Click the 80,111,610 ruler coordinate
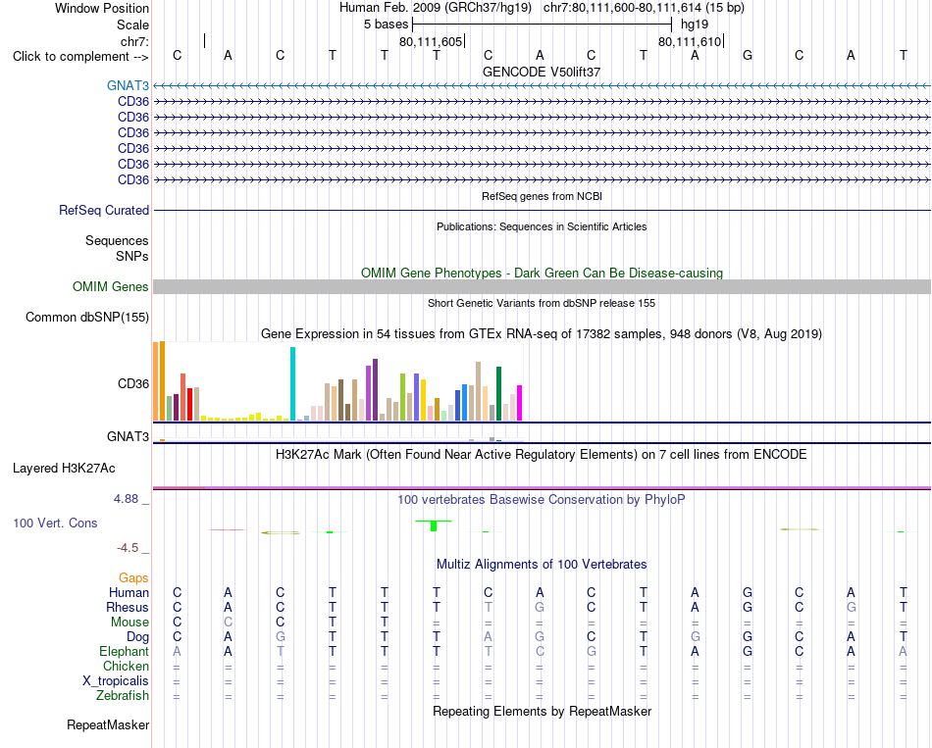 tap(690, 41)
